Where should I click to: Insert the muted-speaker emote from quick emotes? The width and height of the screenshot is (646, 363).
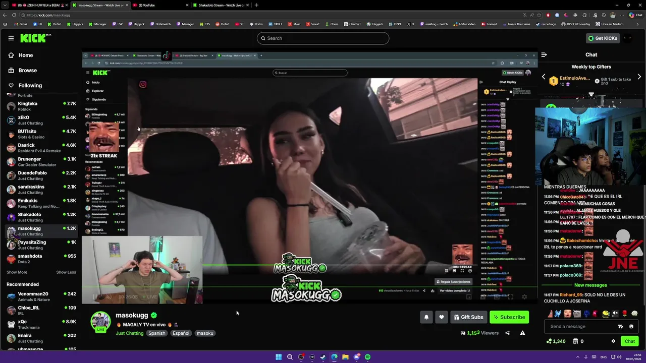(615, 314)
